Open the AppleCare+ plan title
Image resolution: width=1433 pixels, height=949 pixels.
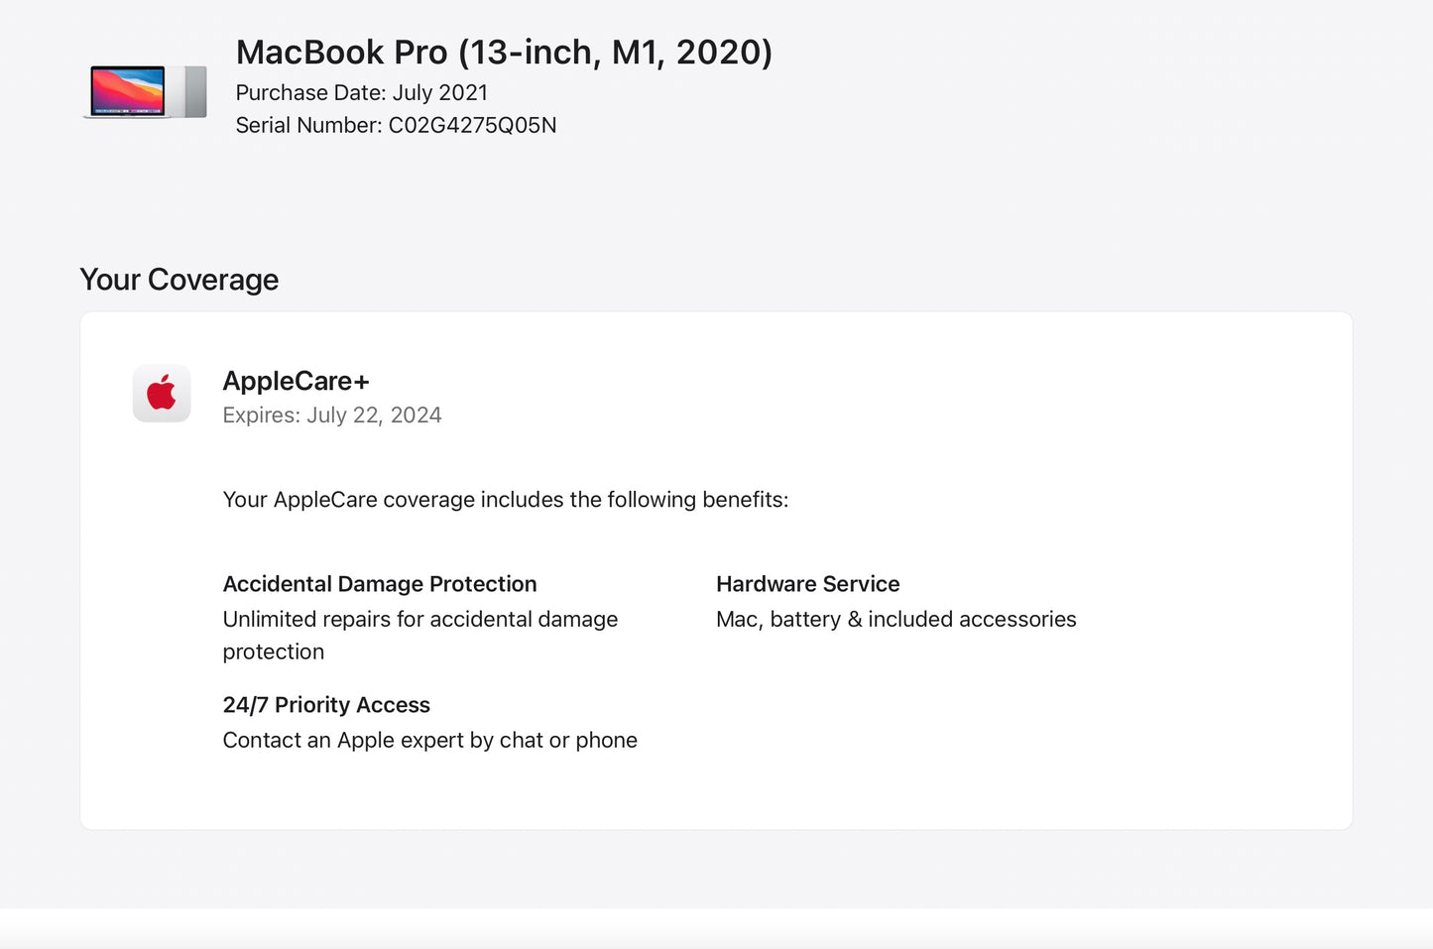tap(296, 381)
